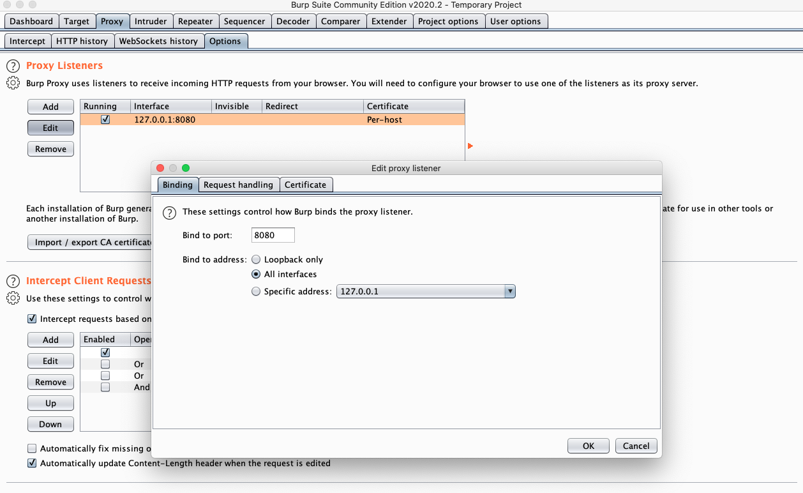Click Interface column header in listeners table
This screenshot has width=803, height=493.
(170, 106)
